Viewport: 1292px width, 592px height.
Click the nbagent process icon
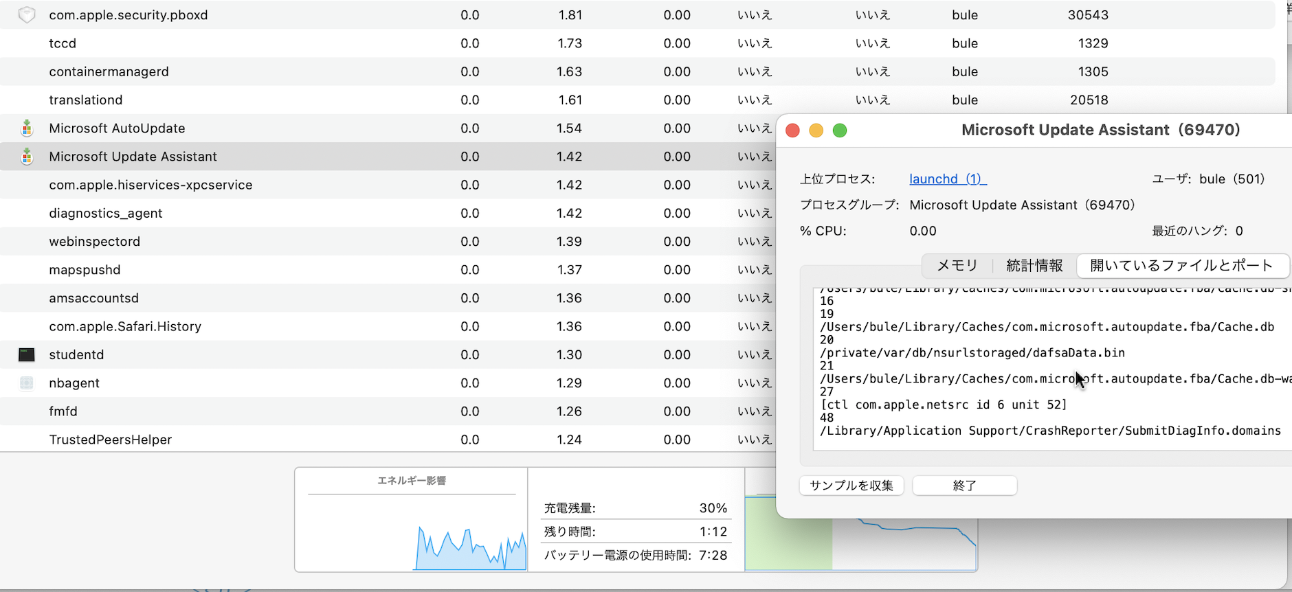(x=27, y=383)
